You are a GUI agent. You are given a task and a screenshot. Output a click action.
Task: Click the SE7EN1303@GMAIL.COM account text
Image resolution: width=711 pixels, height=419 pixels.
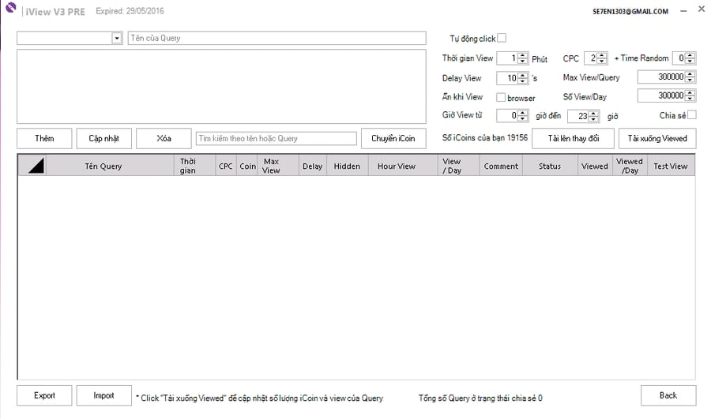click(x=630, y=12)
